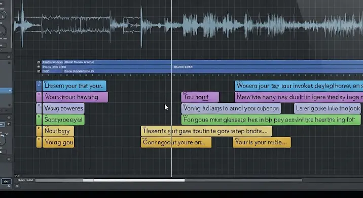Select the 'Tou hourt' purple clip
This screenshot has width=363, height=198.
200,97
